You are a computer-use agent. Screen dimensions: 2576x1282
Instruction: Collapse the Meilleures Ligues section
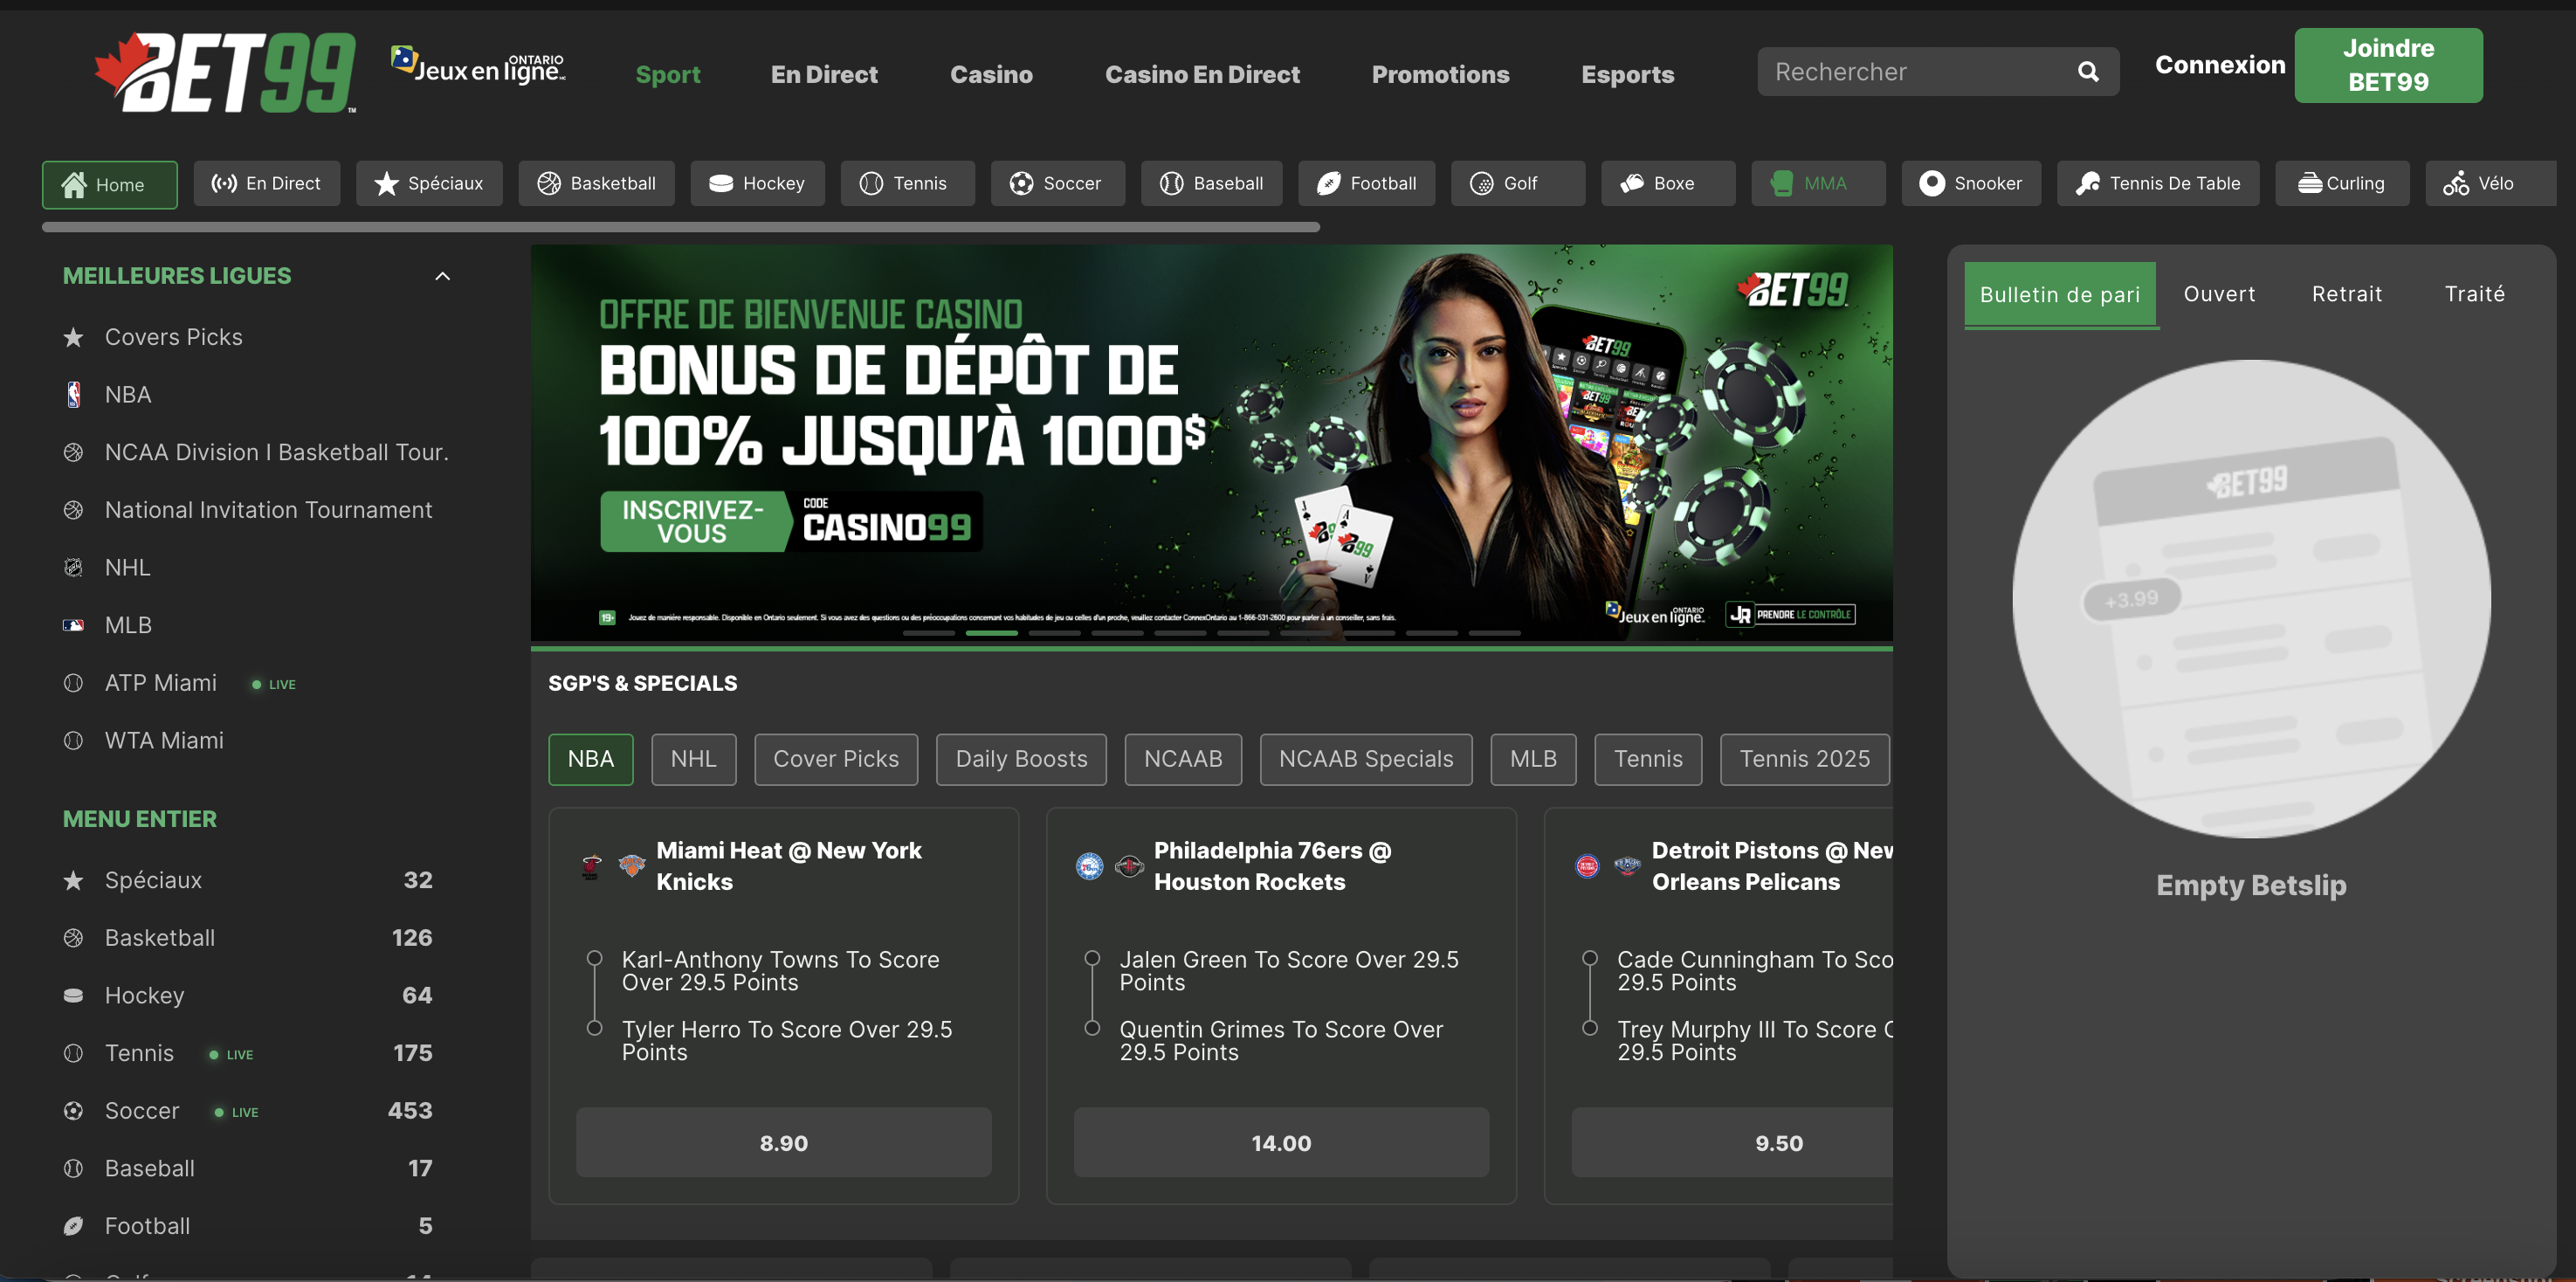click(442, 276)
